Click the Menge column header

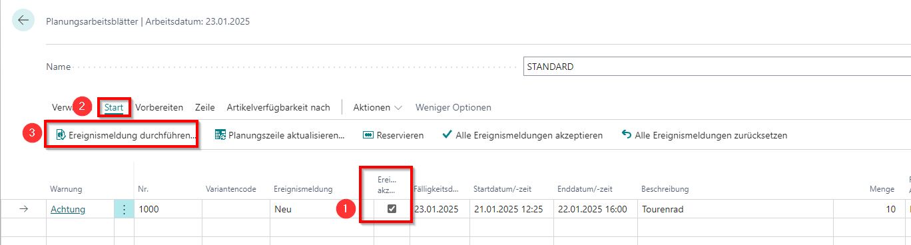click(x=883, y=189)
